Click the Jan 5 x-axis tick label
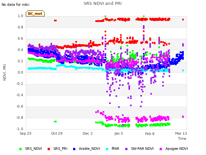This screenshot has height=155, width=206. 118,133
